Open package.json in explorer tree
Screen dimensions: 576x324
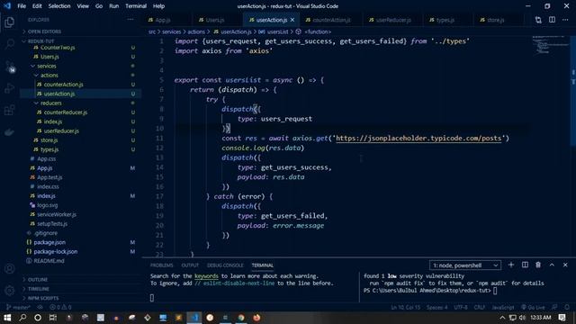(49, 242)
